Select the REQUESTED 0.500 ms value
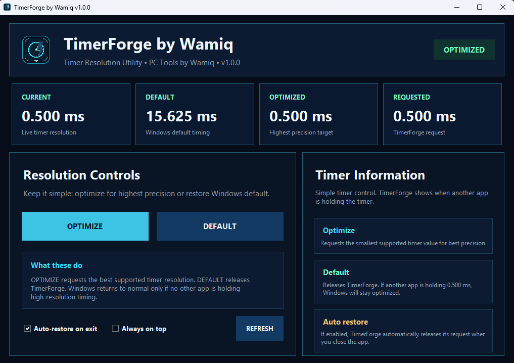 coord(425,116)
